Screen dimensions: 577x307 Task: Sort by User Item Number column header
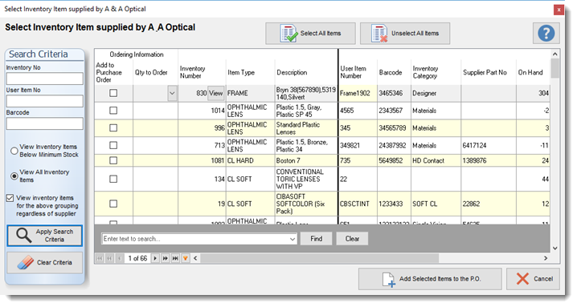(x=358, y=72)
